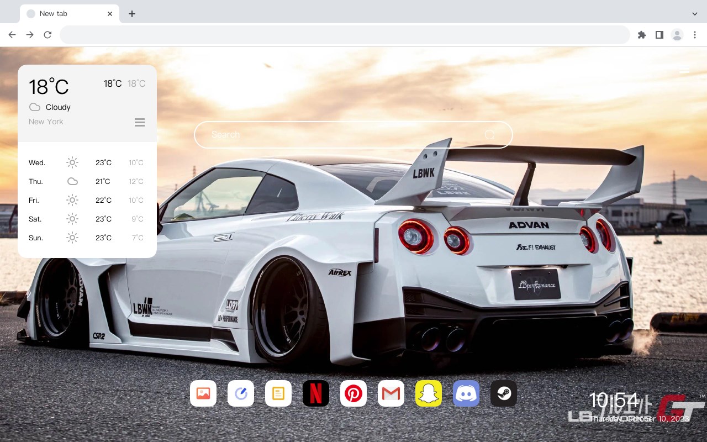Click the sun icon in the Fri. row
The image size is (707, 442).
(x=72, y=200)
